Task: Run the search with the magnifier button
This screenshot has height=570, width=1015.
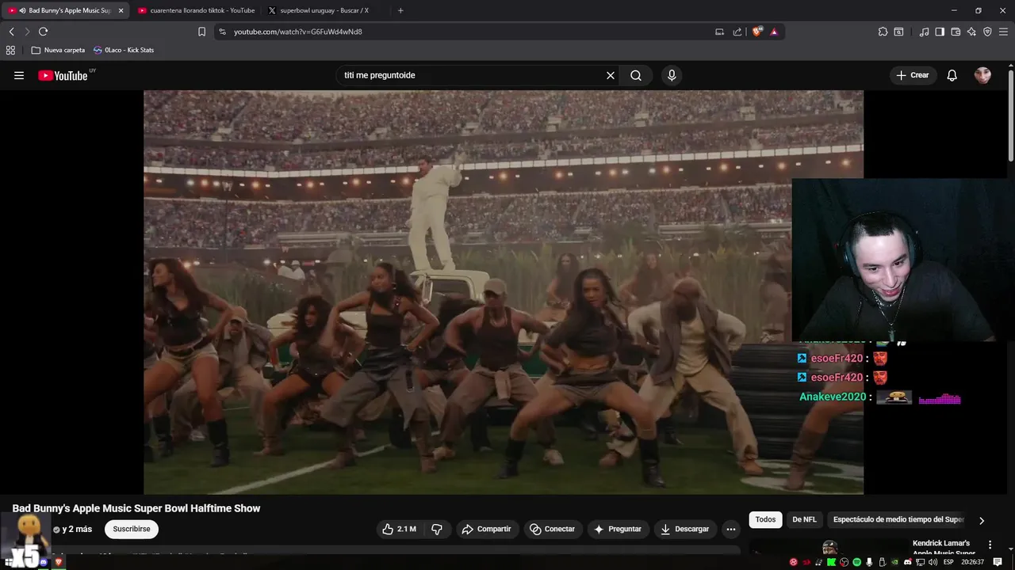Action: click(x=636, y=75)
